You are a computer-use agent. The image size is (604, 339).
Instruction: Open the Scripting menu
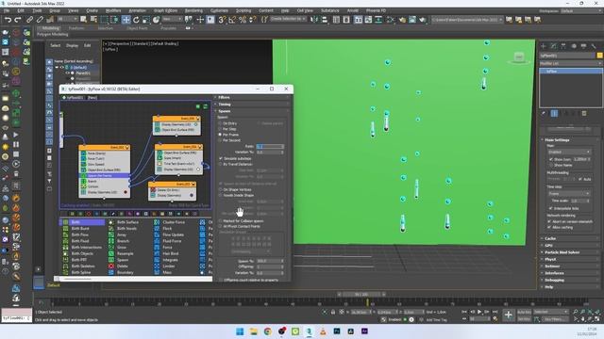pyautogui.click(x=243, y=10)
